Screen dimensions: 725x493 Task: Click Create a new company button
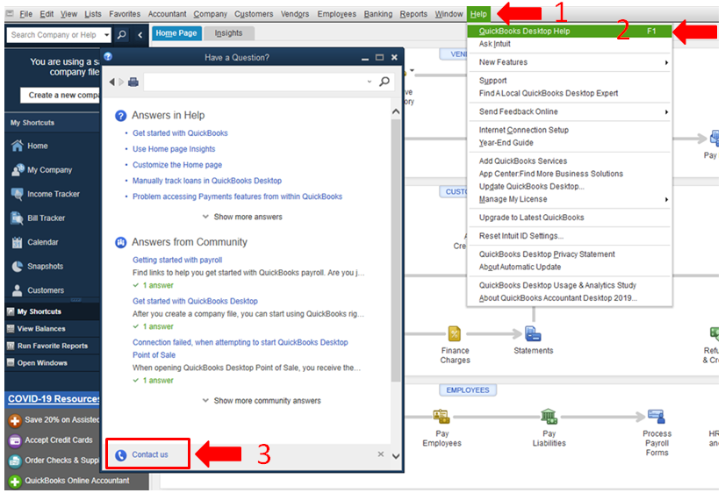point(60,96)
